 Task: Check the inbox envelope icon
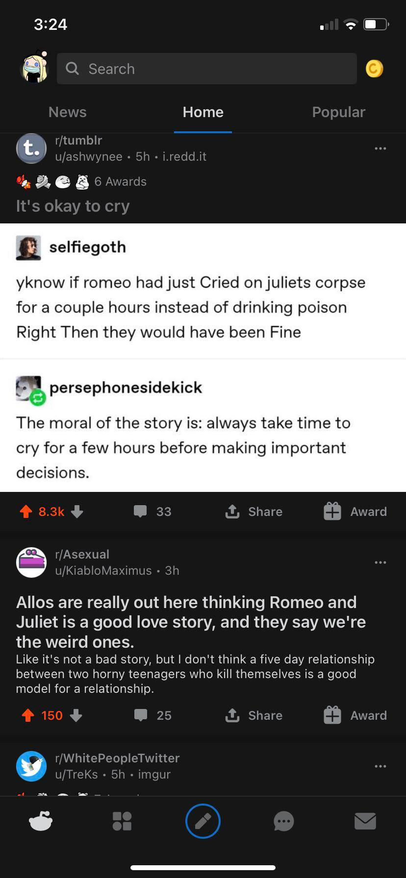click(365, 822)
